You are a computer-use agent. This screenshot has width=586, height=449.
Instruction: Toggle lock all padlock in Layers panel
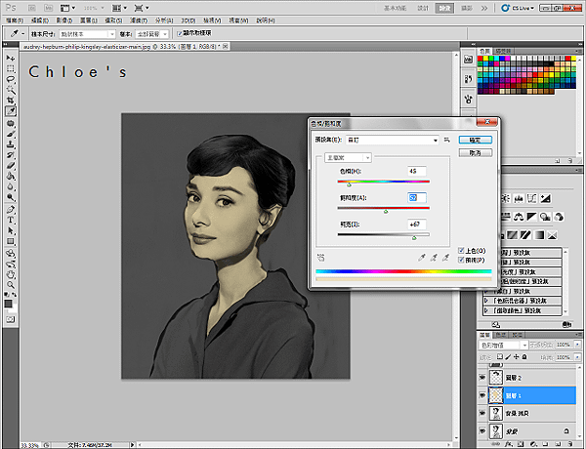(524, 356)
